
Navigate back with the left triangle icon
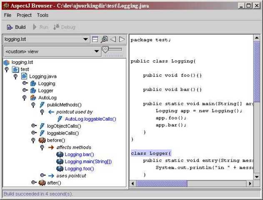tap(113, 39)
